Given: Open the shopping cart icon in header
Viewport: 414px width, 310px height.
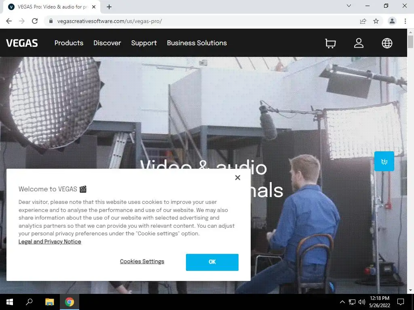Looking at the screenshot, I should pyautogui.click(x=330, y=43).
